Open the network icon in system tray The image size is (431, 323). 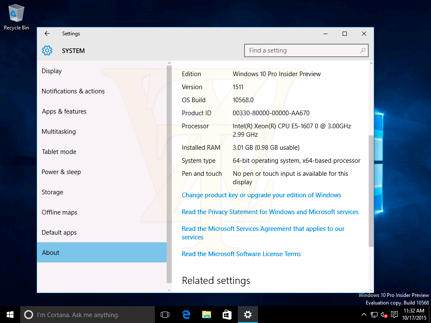373,315
